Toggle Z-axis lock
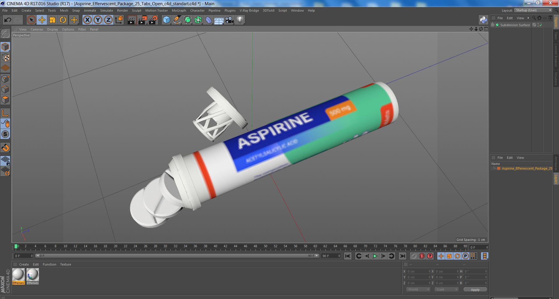559x299 pixels. tap(108, 20)
